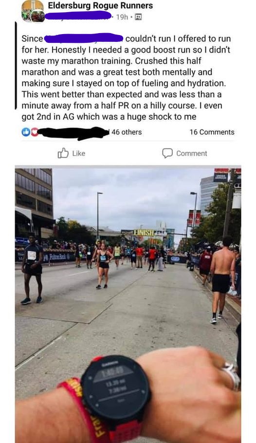256x443 pixels.
Task: View the red heart reaction icon
Action: (x=34, y=132)
